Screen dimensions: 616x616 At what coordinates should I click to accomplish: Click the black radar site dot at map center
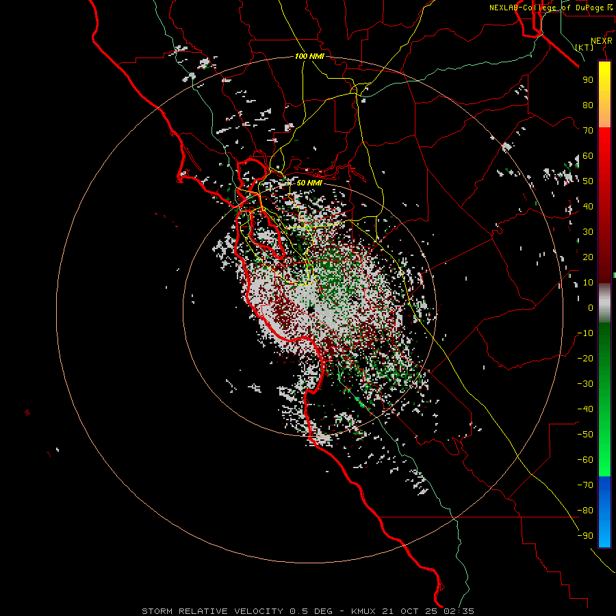click(x=311, y=309)
